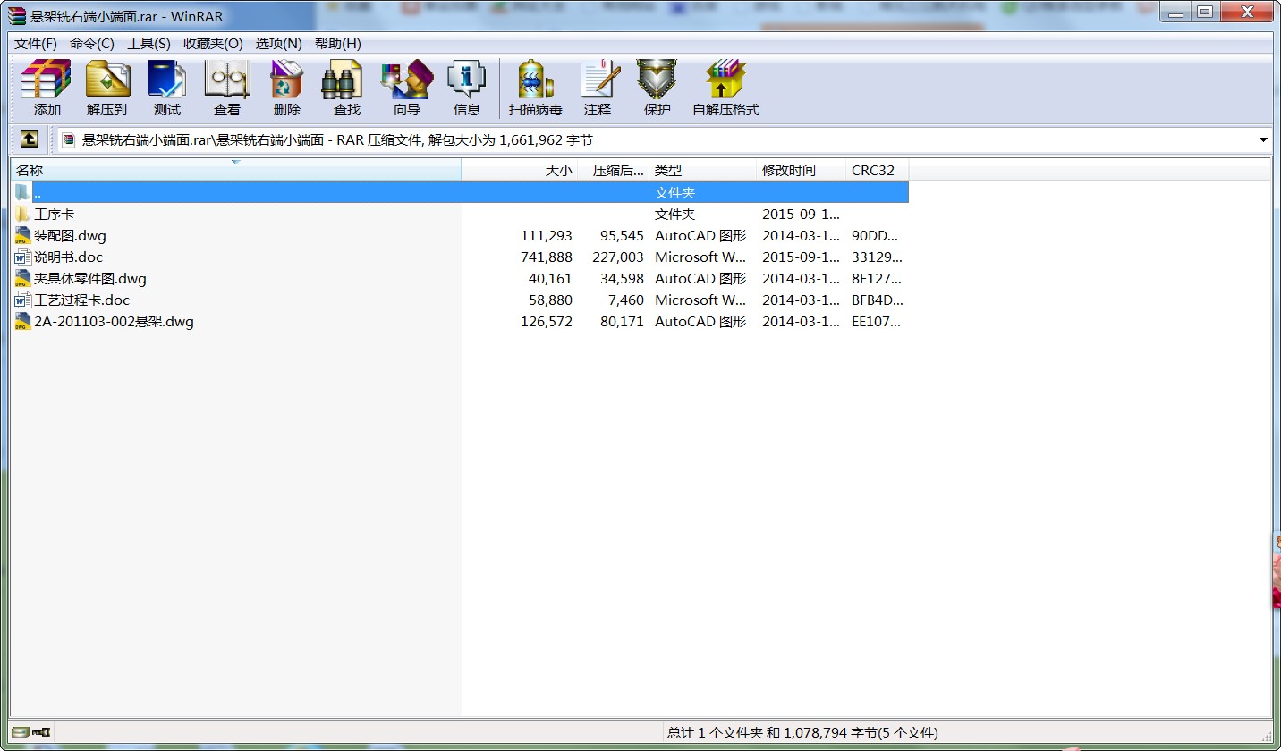The height and width of the screenshot is (751, 1281).
Task: Click the 删除 (Delete) toolbar icon
Action: (x=287, y=88)
